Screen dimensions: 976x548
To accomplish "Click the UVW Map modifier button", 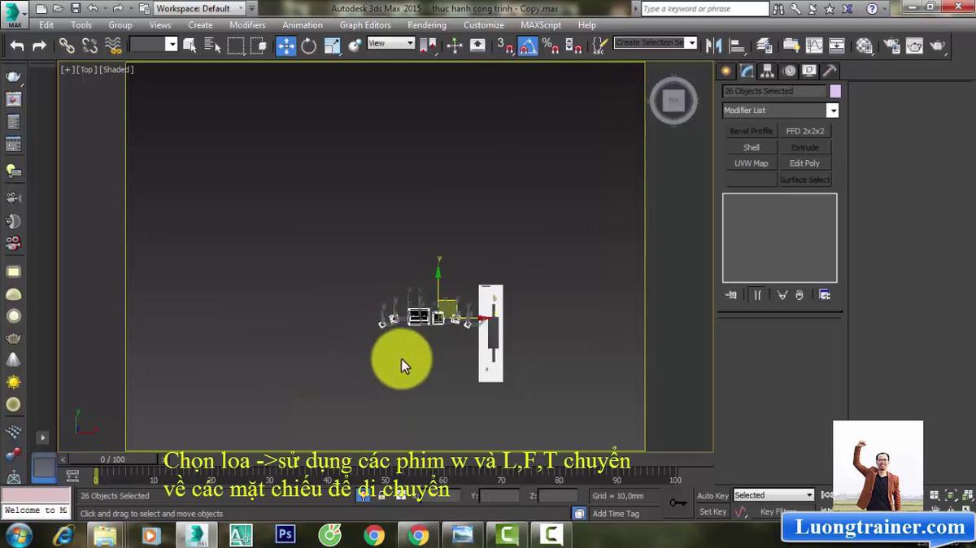I will pyautogui.click(x=751, y=163).
